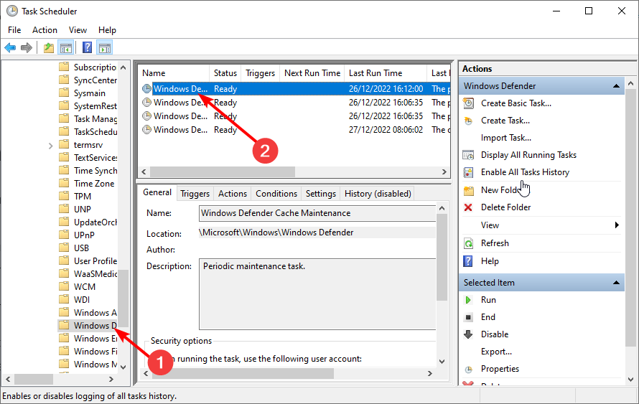Screen dimensions: 639x404
Task: Click the Run action label
Action: tap(488, 300)
